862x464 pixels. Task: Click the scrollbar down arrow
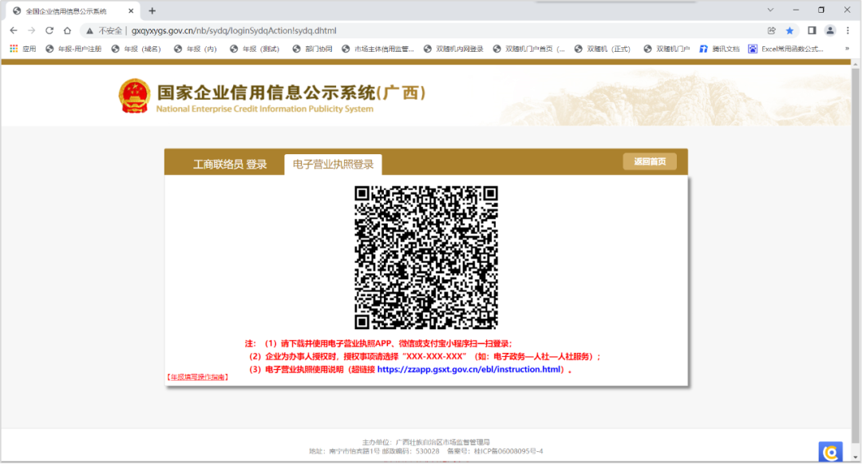coord(856,458)
